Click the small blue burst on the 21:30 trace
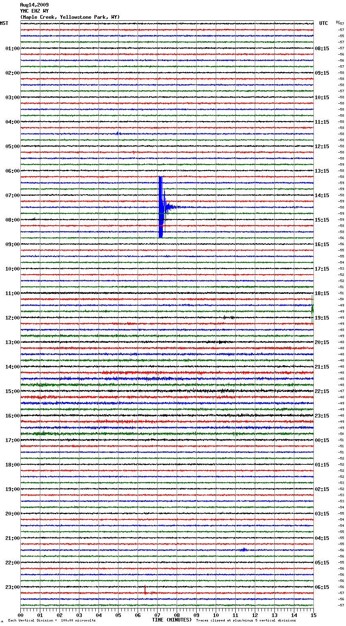 click(243, 550)
